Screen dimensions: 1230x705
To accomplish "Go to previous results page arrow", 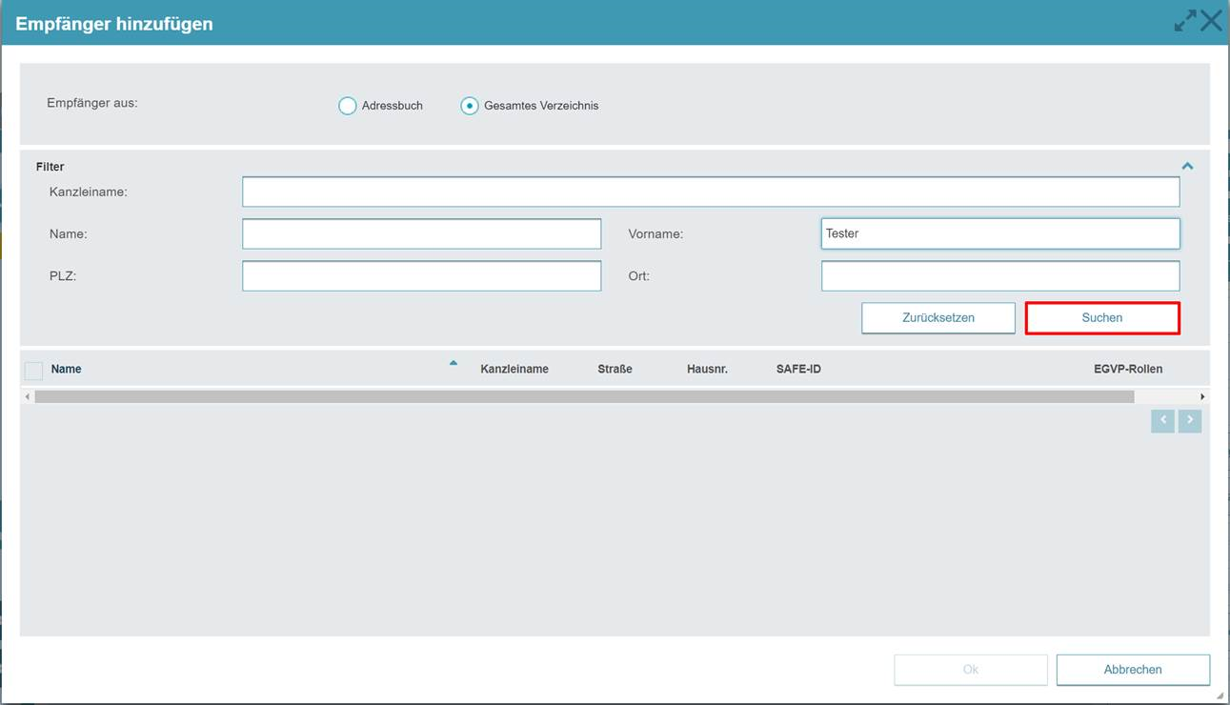I will [x=1162, y=421].
